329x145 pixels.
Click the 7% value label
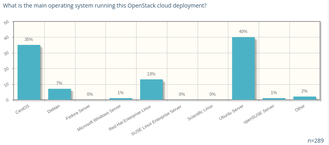(59, 83)
